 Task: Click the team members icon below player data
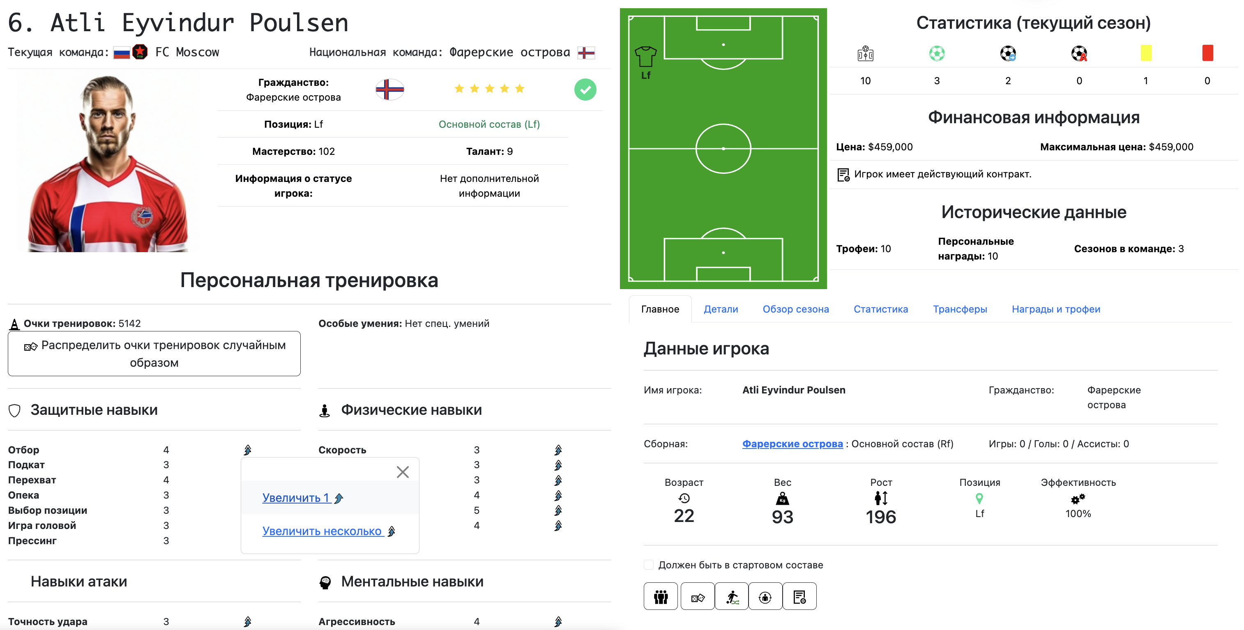pos(660,596)
